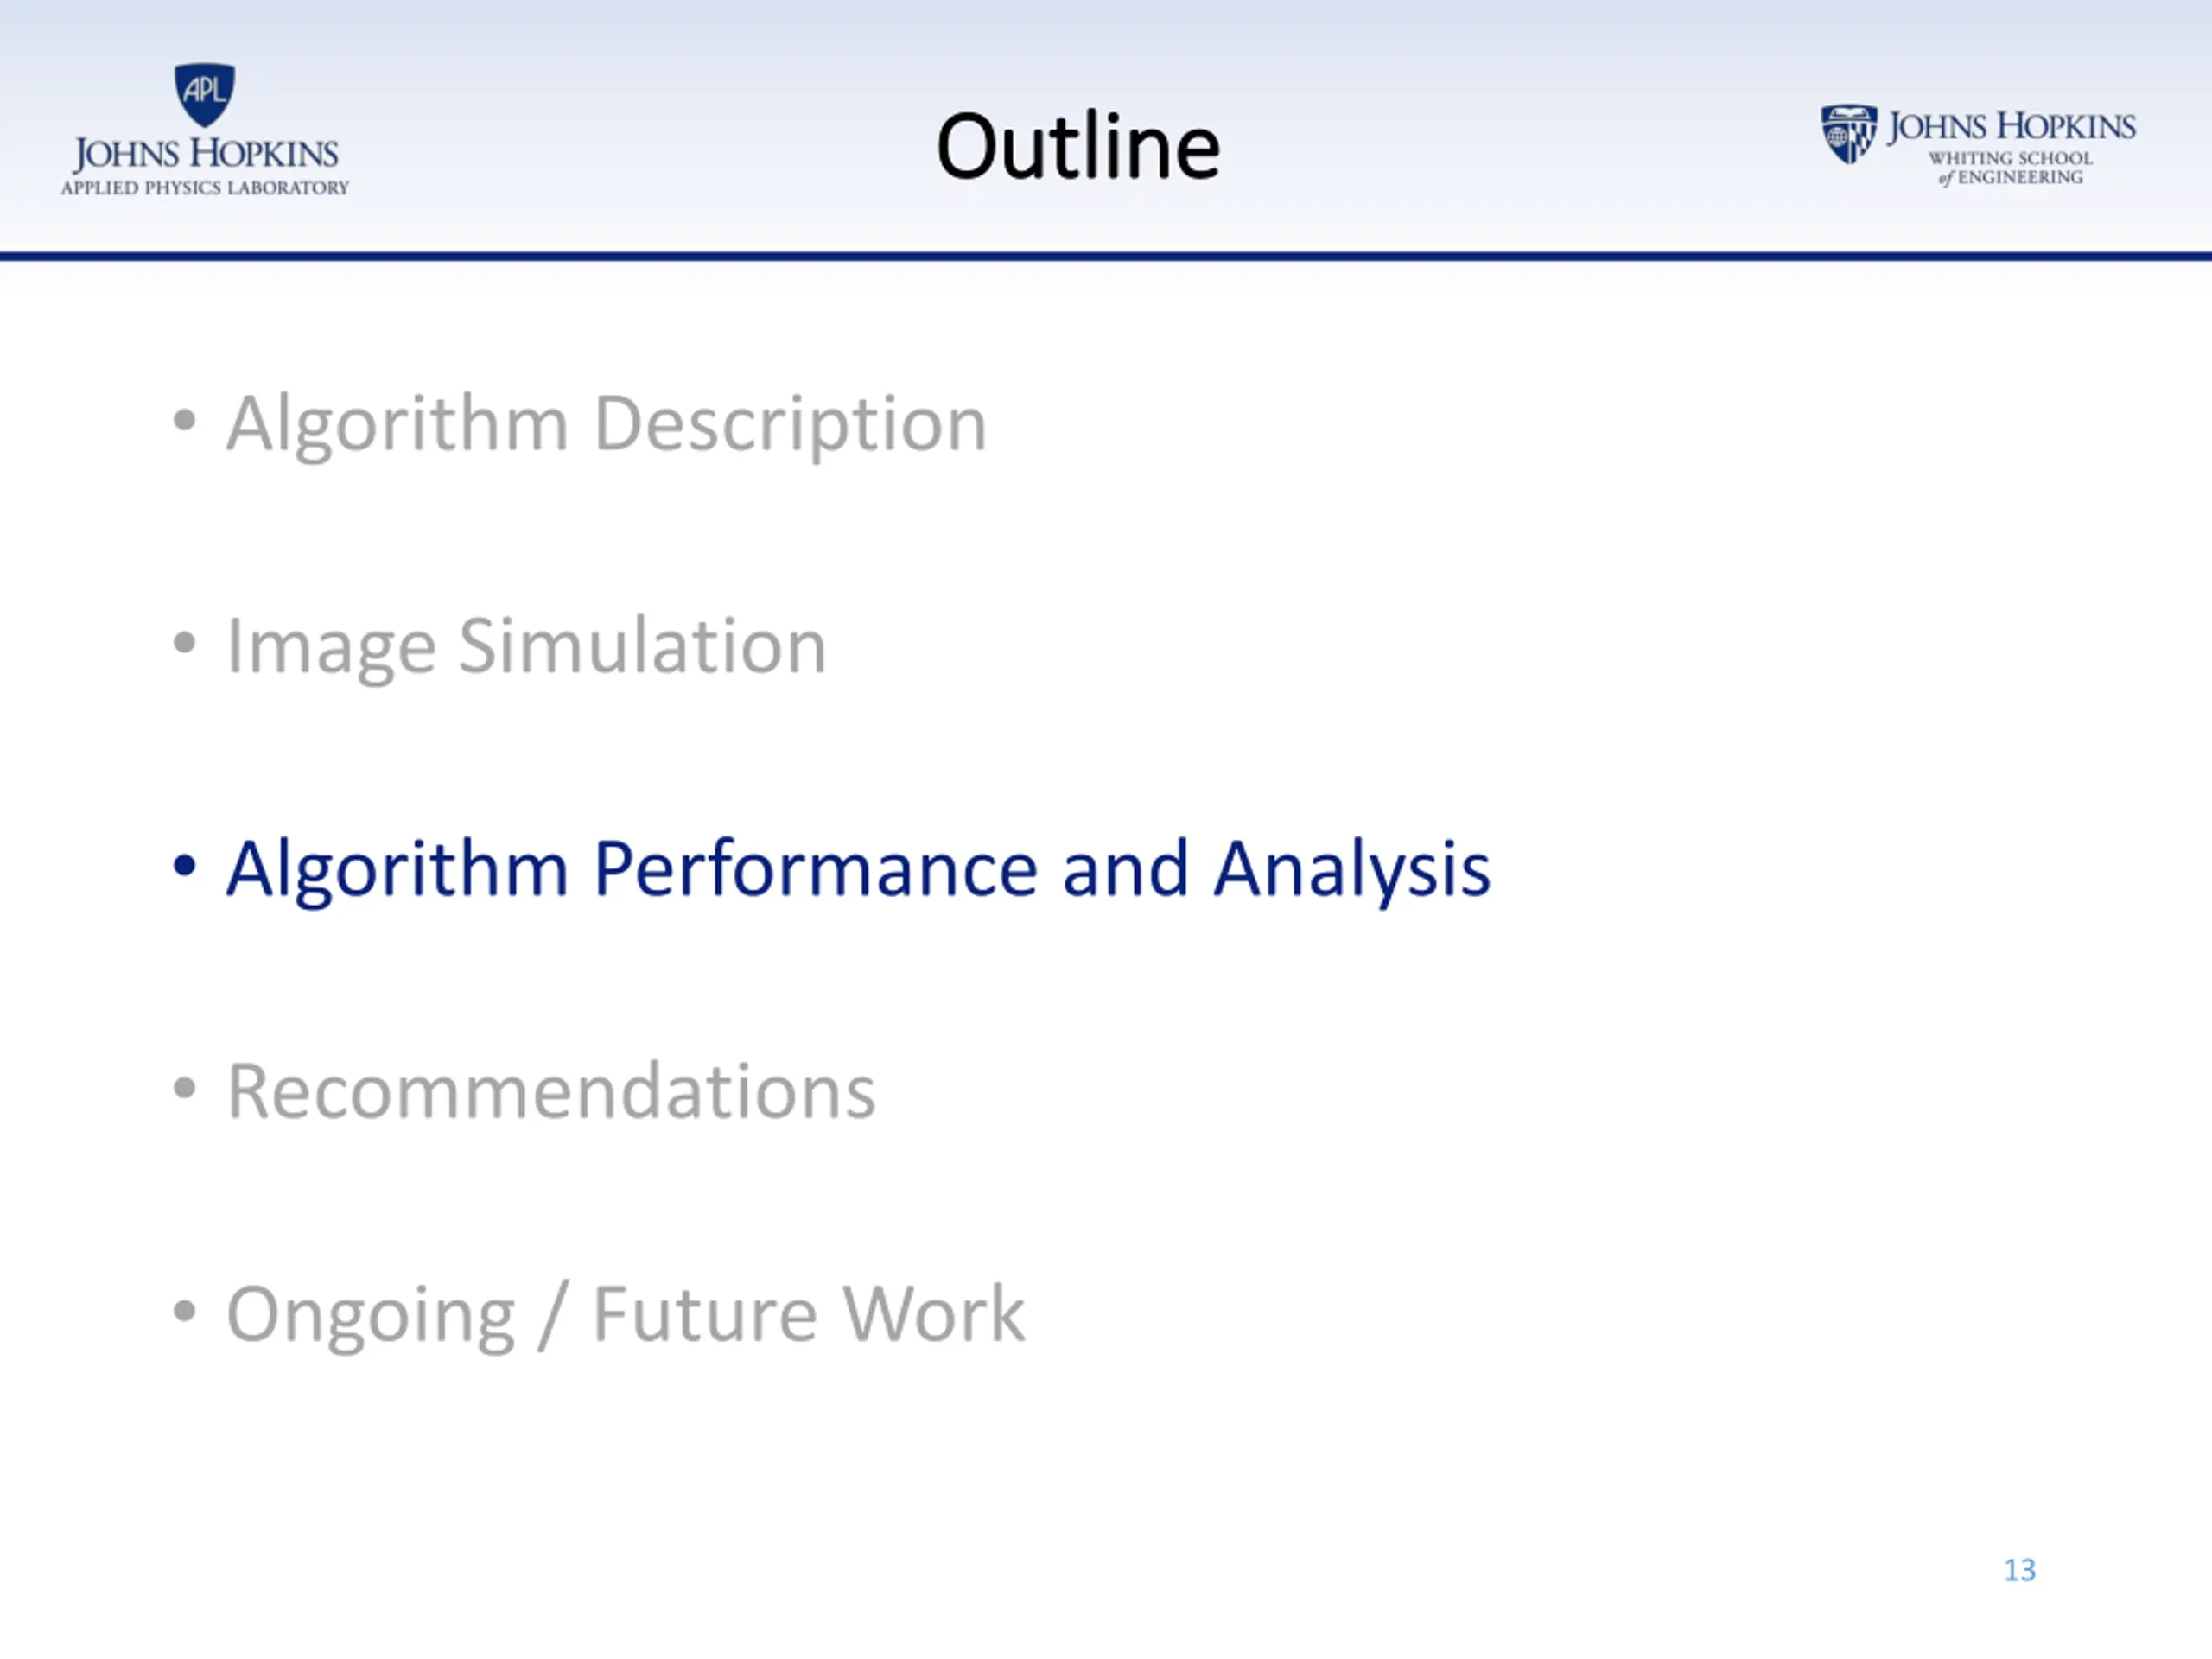The image size is (2212, 1659).
Task: Select the Recommendations item
Action: coord(551,1090)
